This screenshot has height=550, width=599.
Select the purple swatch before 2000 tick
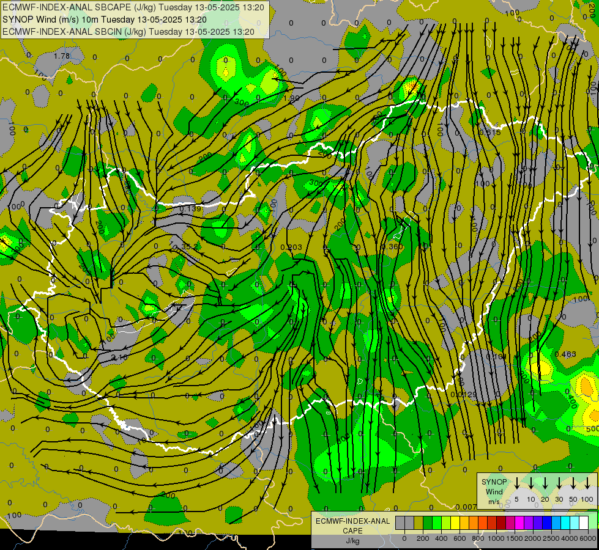pyautogui.click(x=529, y=522)
